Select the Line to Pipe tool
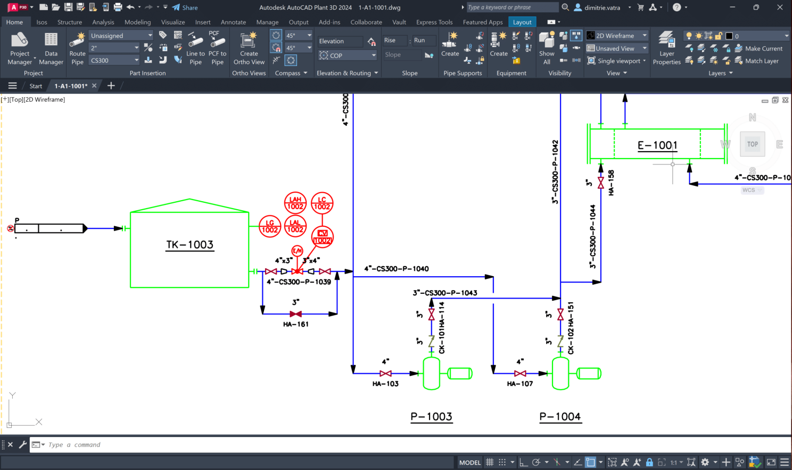Screen dimensions: 792x470 (195, 48)
